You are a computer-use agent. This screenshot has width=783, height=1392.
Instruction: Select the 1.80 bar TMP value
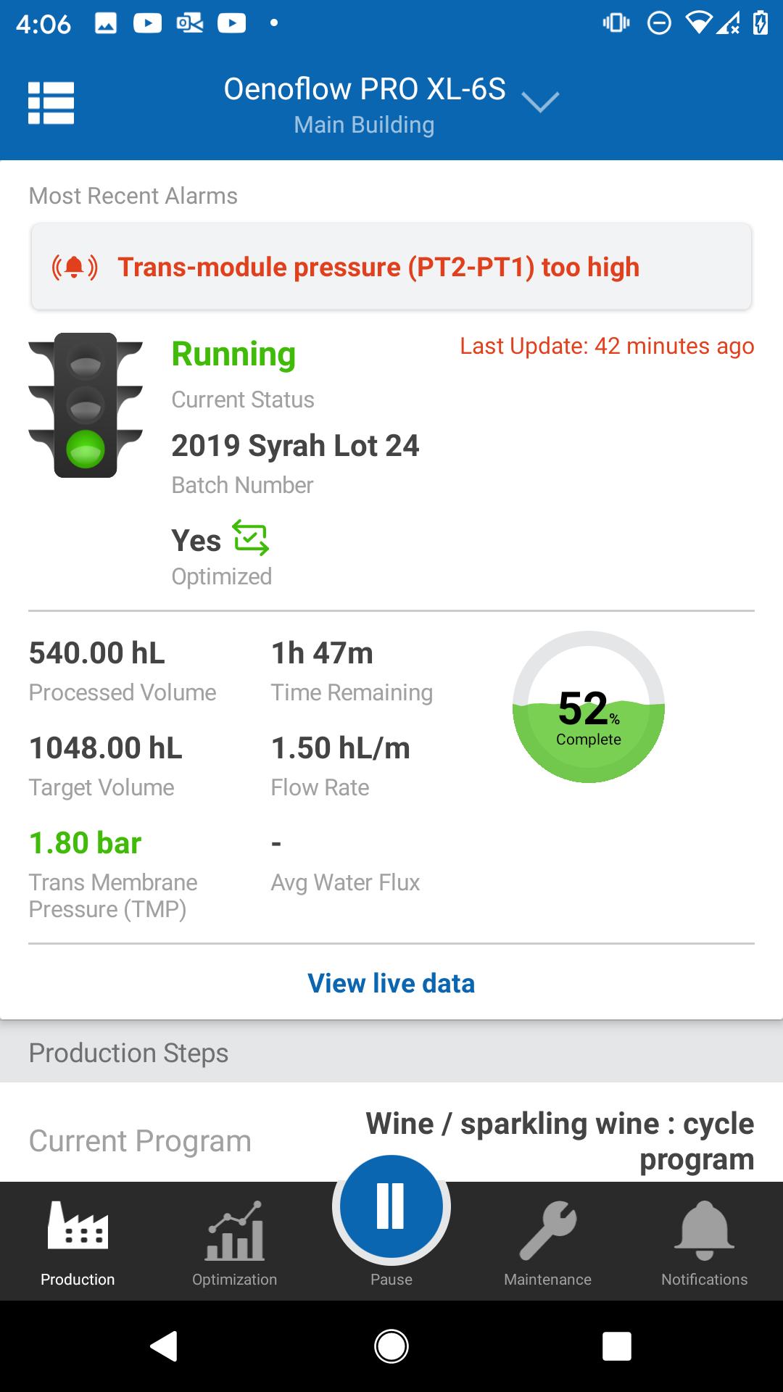point(86,842)
